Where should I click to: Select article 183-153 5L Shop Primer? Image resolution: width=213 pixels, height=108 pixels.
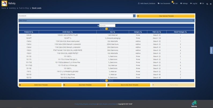[x=68, y=78]
